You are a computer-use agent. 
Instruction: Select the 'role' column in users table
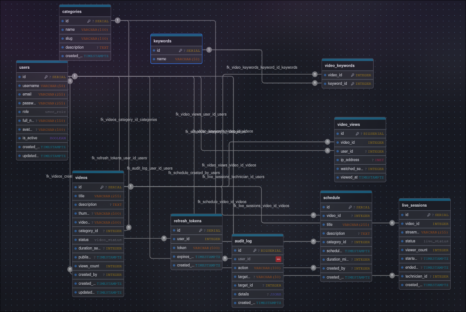click(42, 112)
